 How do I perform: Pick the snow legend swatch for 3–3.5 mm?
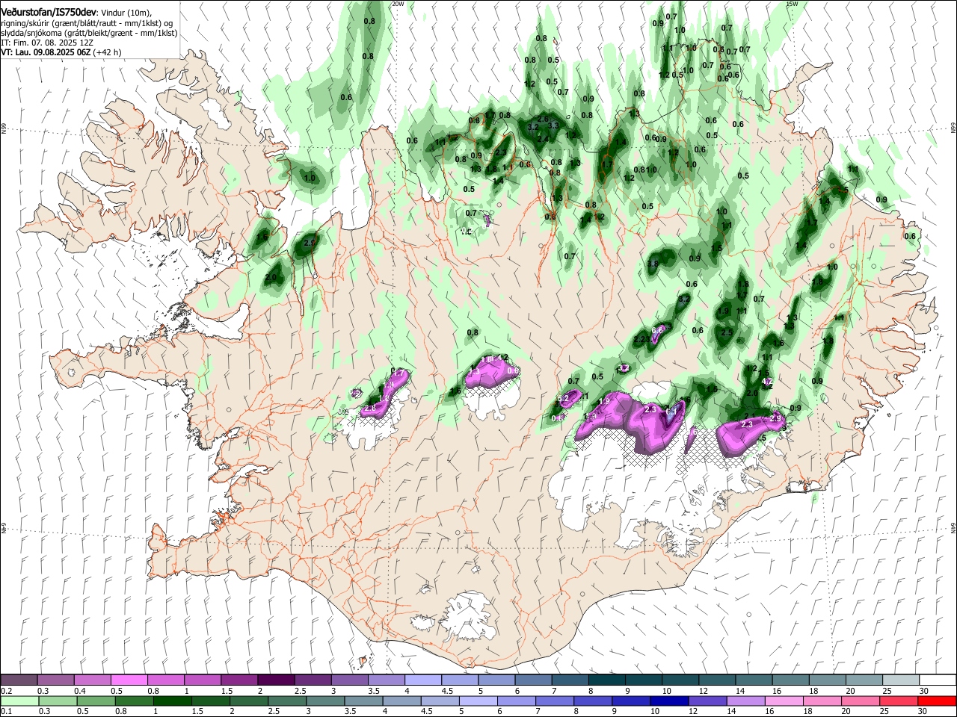click(349, 680)
